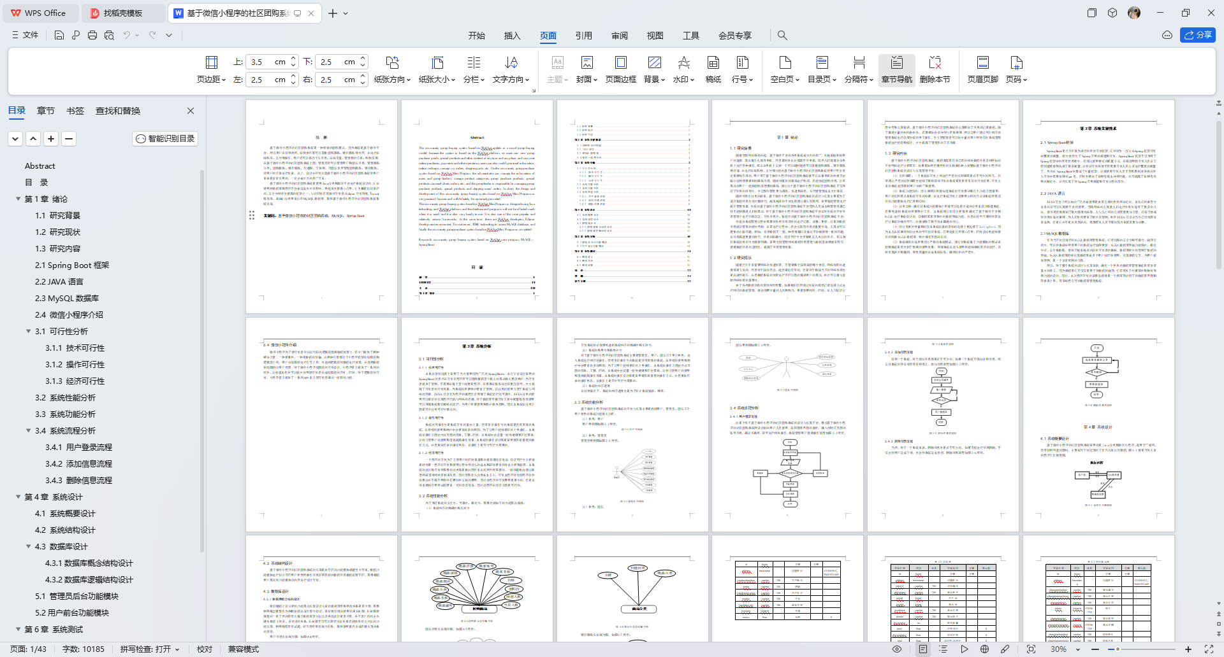Open the 目录页 contents page tool
This screenshot has height=657, width=1224.
[x=822, y=70]
